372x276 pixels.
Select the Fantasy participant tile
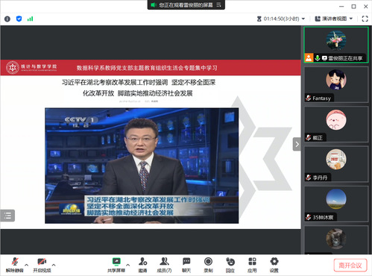click(336, 84)
